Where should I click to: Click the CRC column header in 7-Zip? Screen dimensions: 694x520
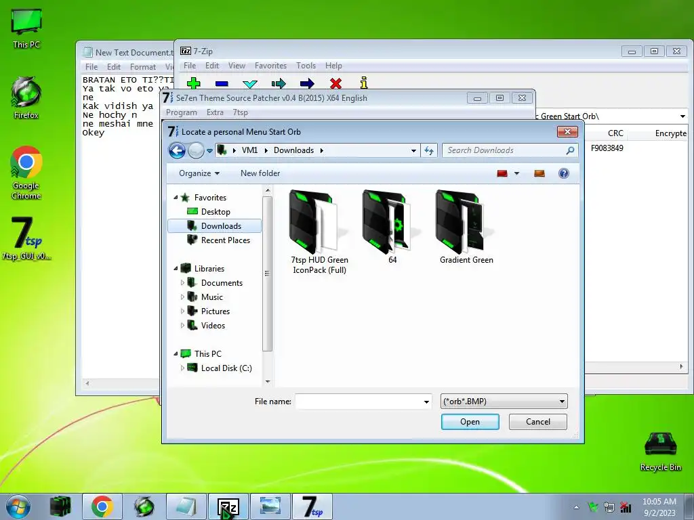point(615,133)
